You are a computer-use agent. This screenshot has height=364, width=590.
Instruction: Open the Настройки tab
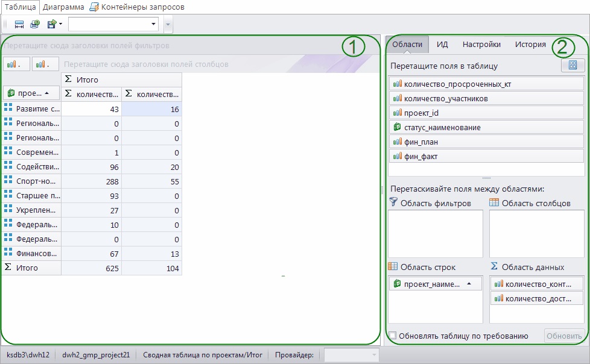coord(481,44)
